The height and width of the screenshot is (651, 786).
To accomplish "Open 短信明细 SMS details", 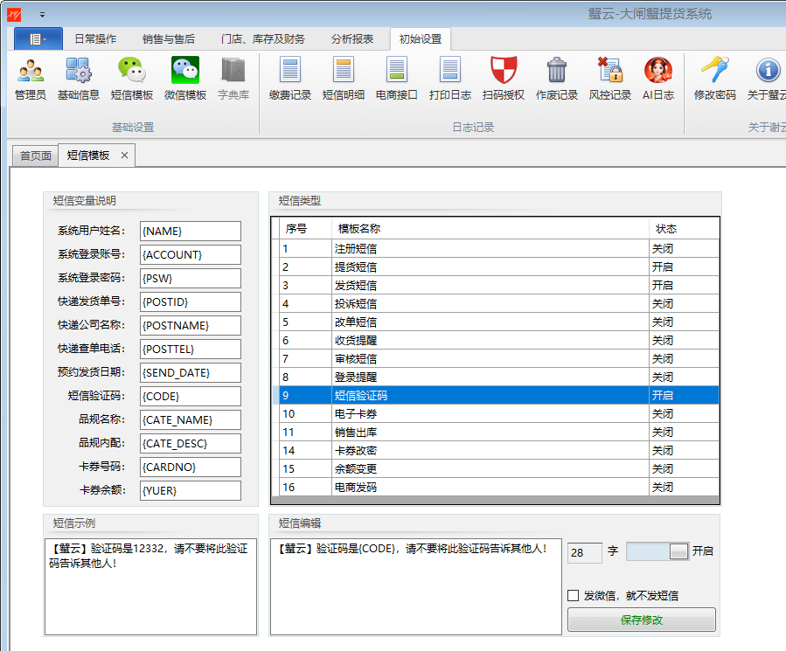I will (x=344, y=79).
